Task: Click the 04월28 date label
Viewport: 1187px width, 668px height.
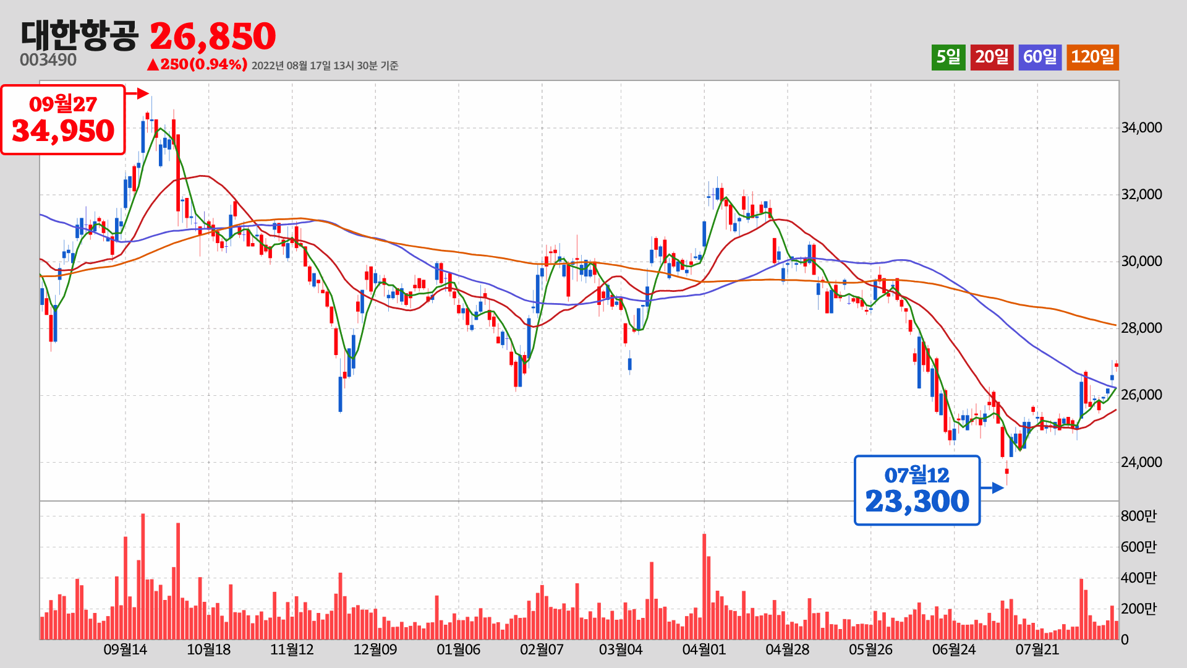Action: click(x=787, y=650)
